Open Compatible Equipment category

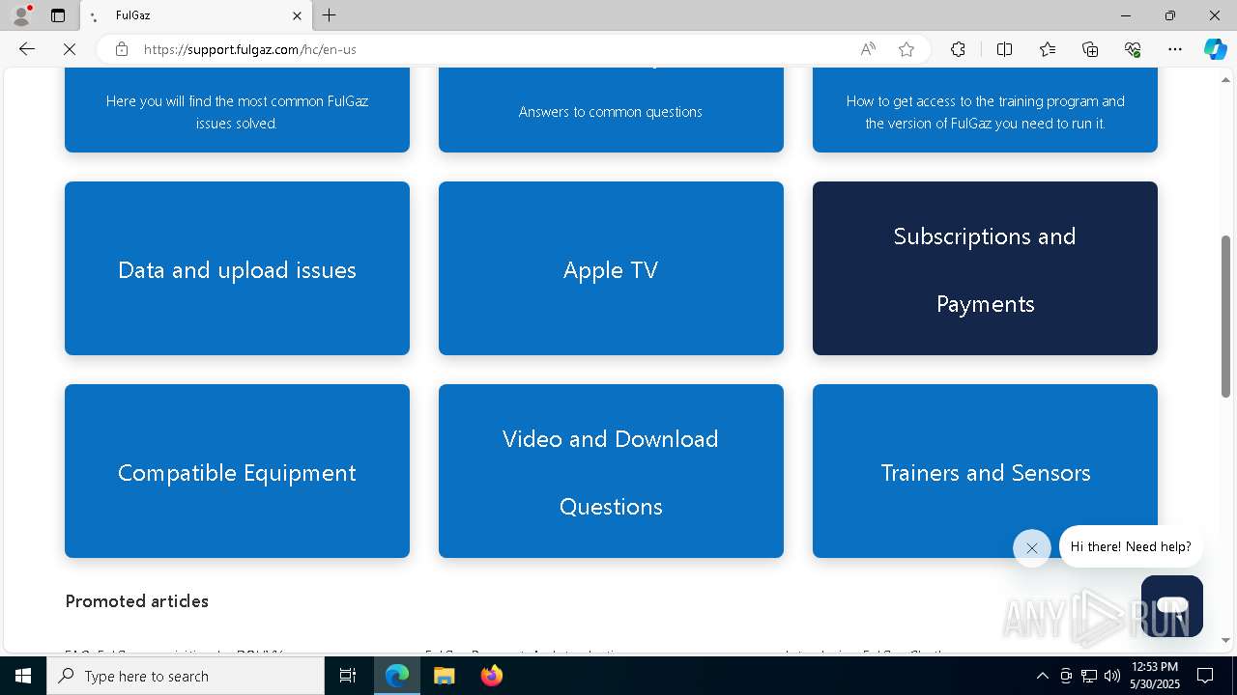pos(237,471)
